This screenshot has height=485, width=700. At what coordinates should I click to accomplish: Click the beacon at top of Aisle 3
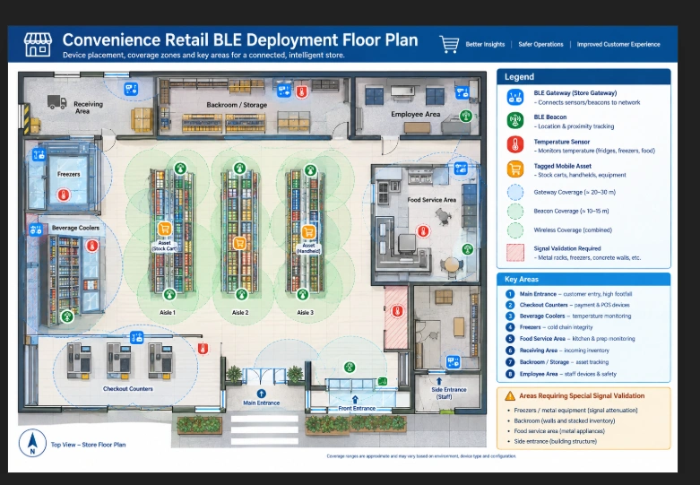tap(310, 169)
